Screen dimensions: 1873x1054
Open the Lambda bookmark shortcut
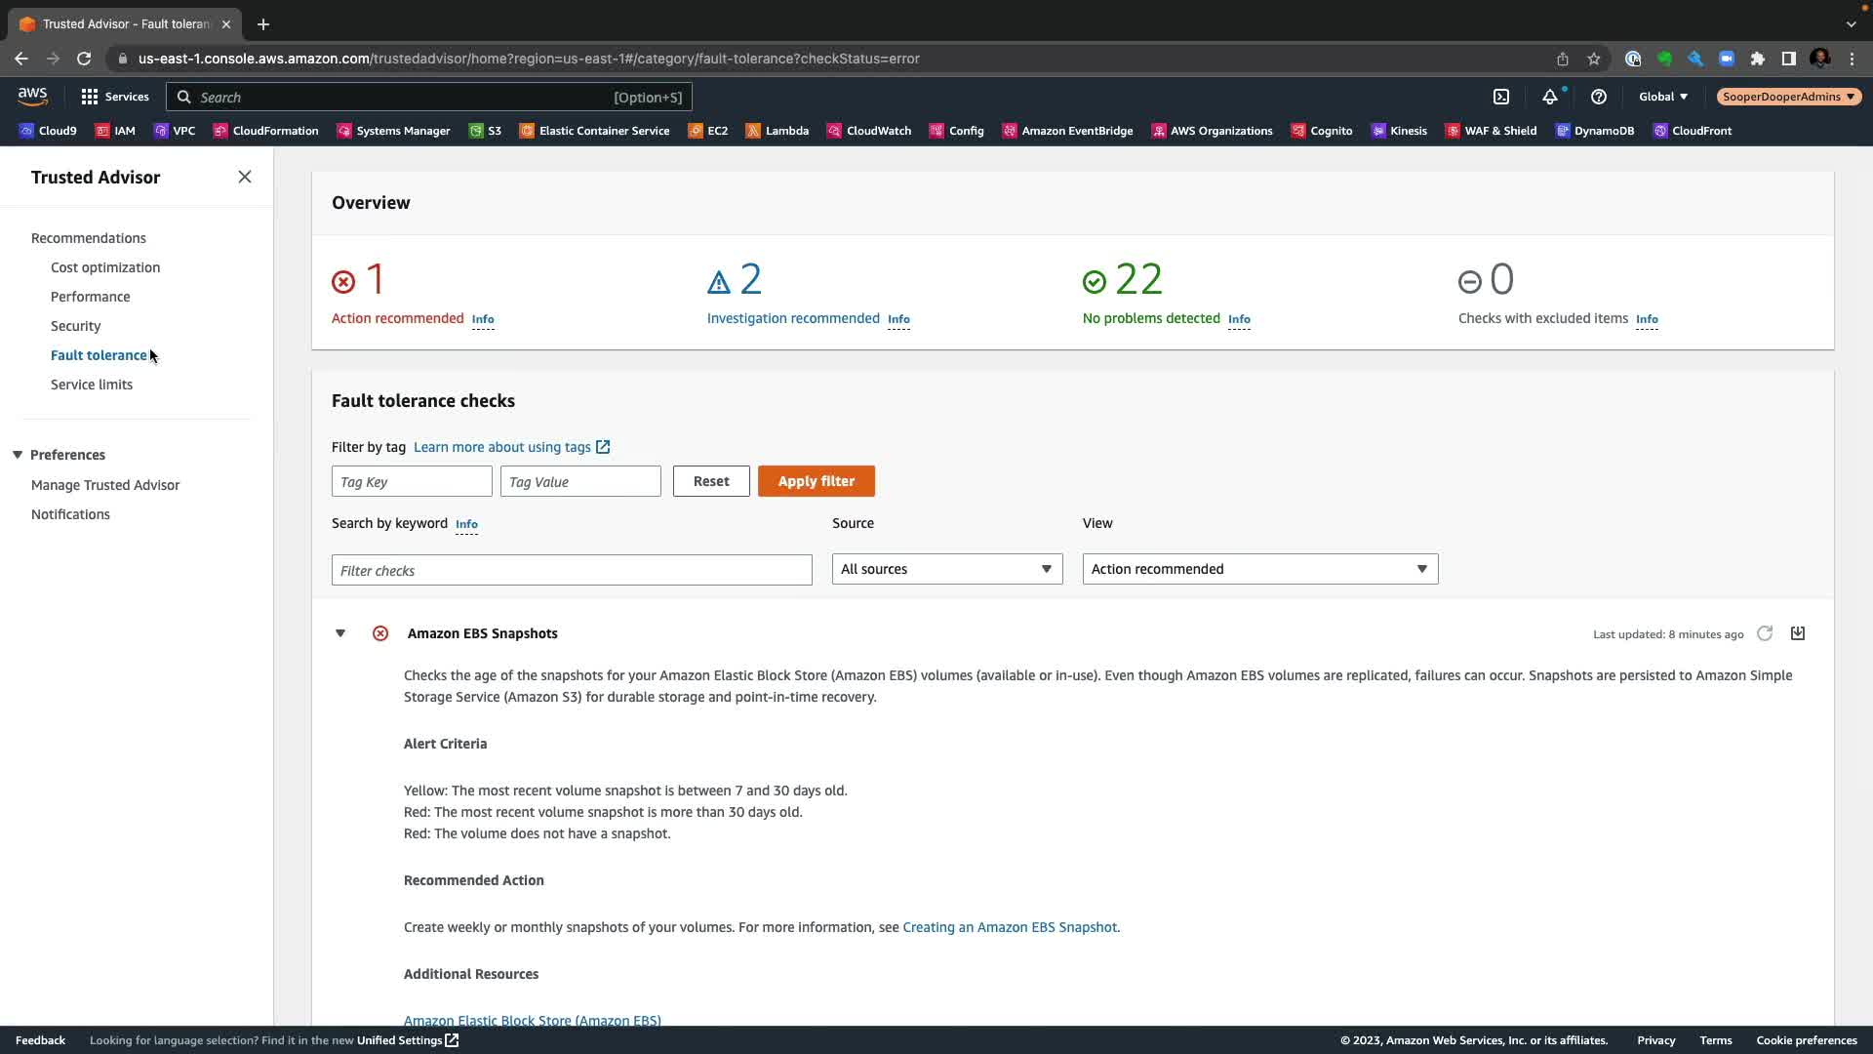pyautogui.click(x=777, y=131)
